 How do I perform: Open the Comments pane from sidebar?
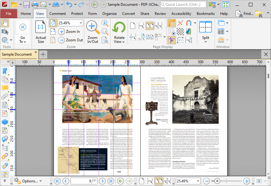pyautogui.click(x=5, y=88)
